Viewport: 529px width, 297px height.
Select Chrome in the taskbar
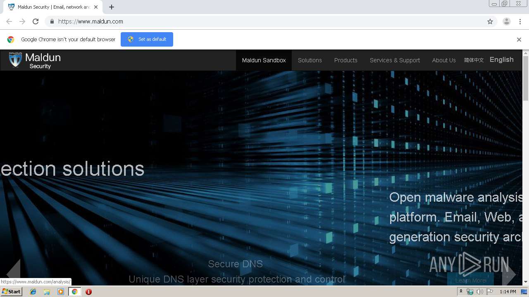(x=74, y=292)
